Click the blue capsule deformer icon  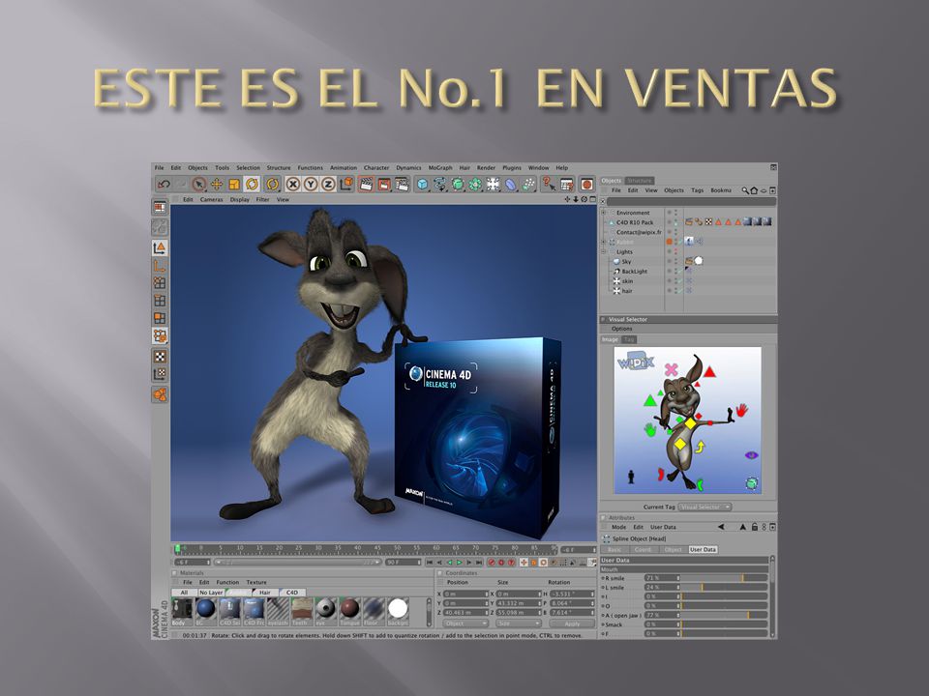511,184
